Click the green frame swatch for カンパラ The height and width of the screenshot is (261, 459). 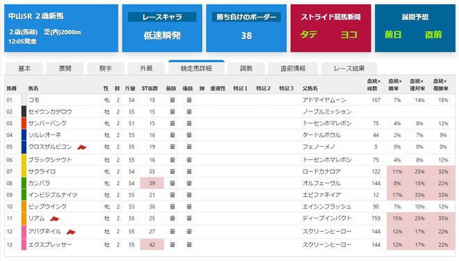click(24, 183)
